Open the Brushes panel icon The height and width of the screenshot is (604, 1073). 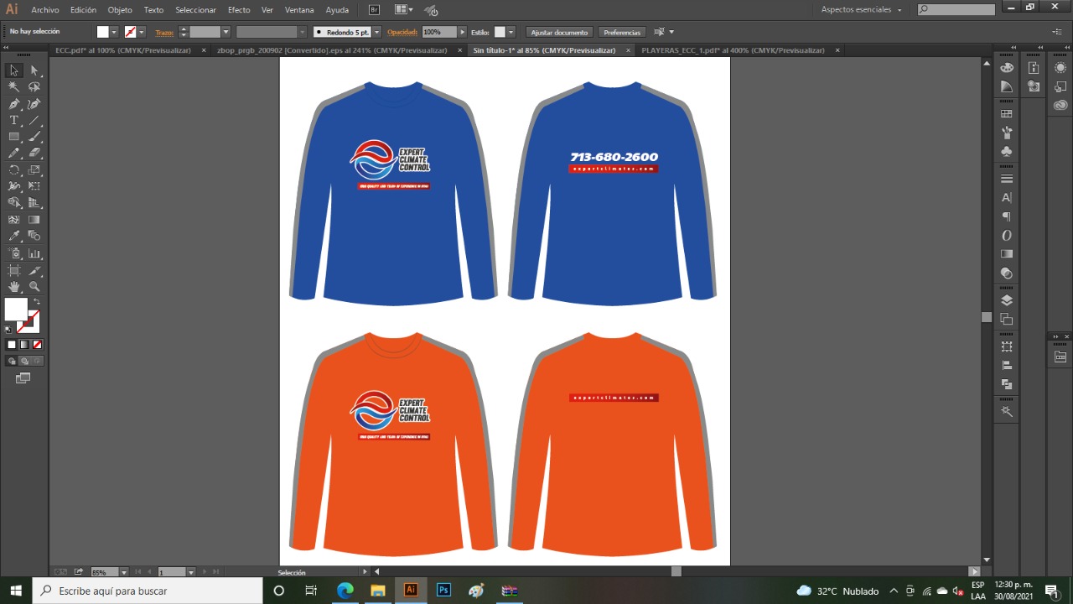click(1007, 133)
